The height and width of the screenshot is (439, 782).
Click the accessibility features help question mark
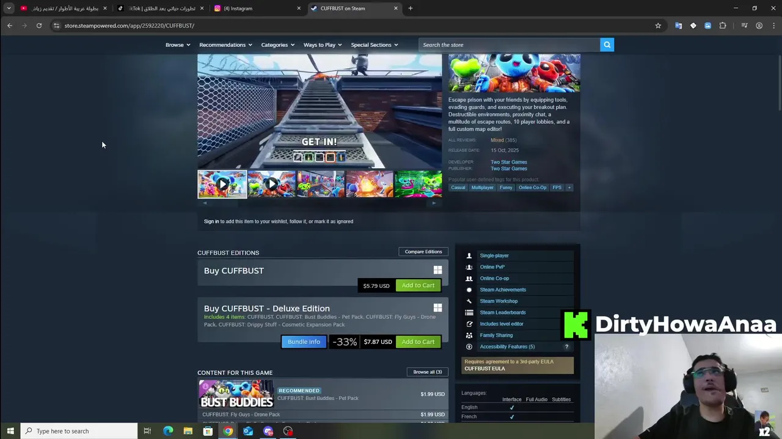566,347
